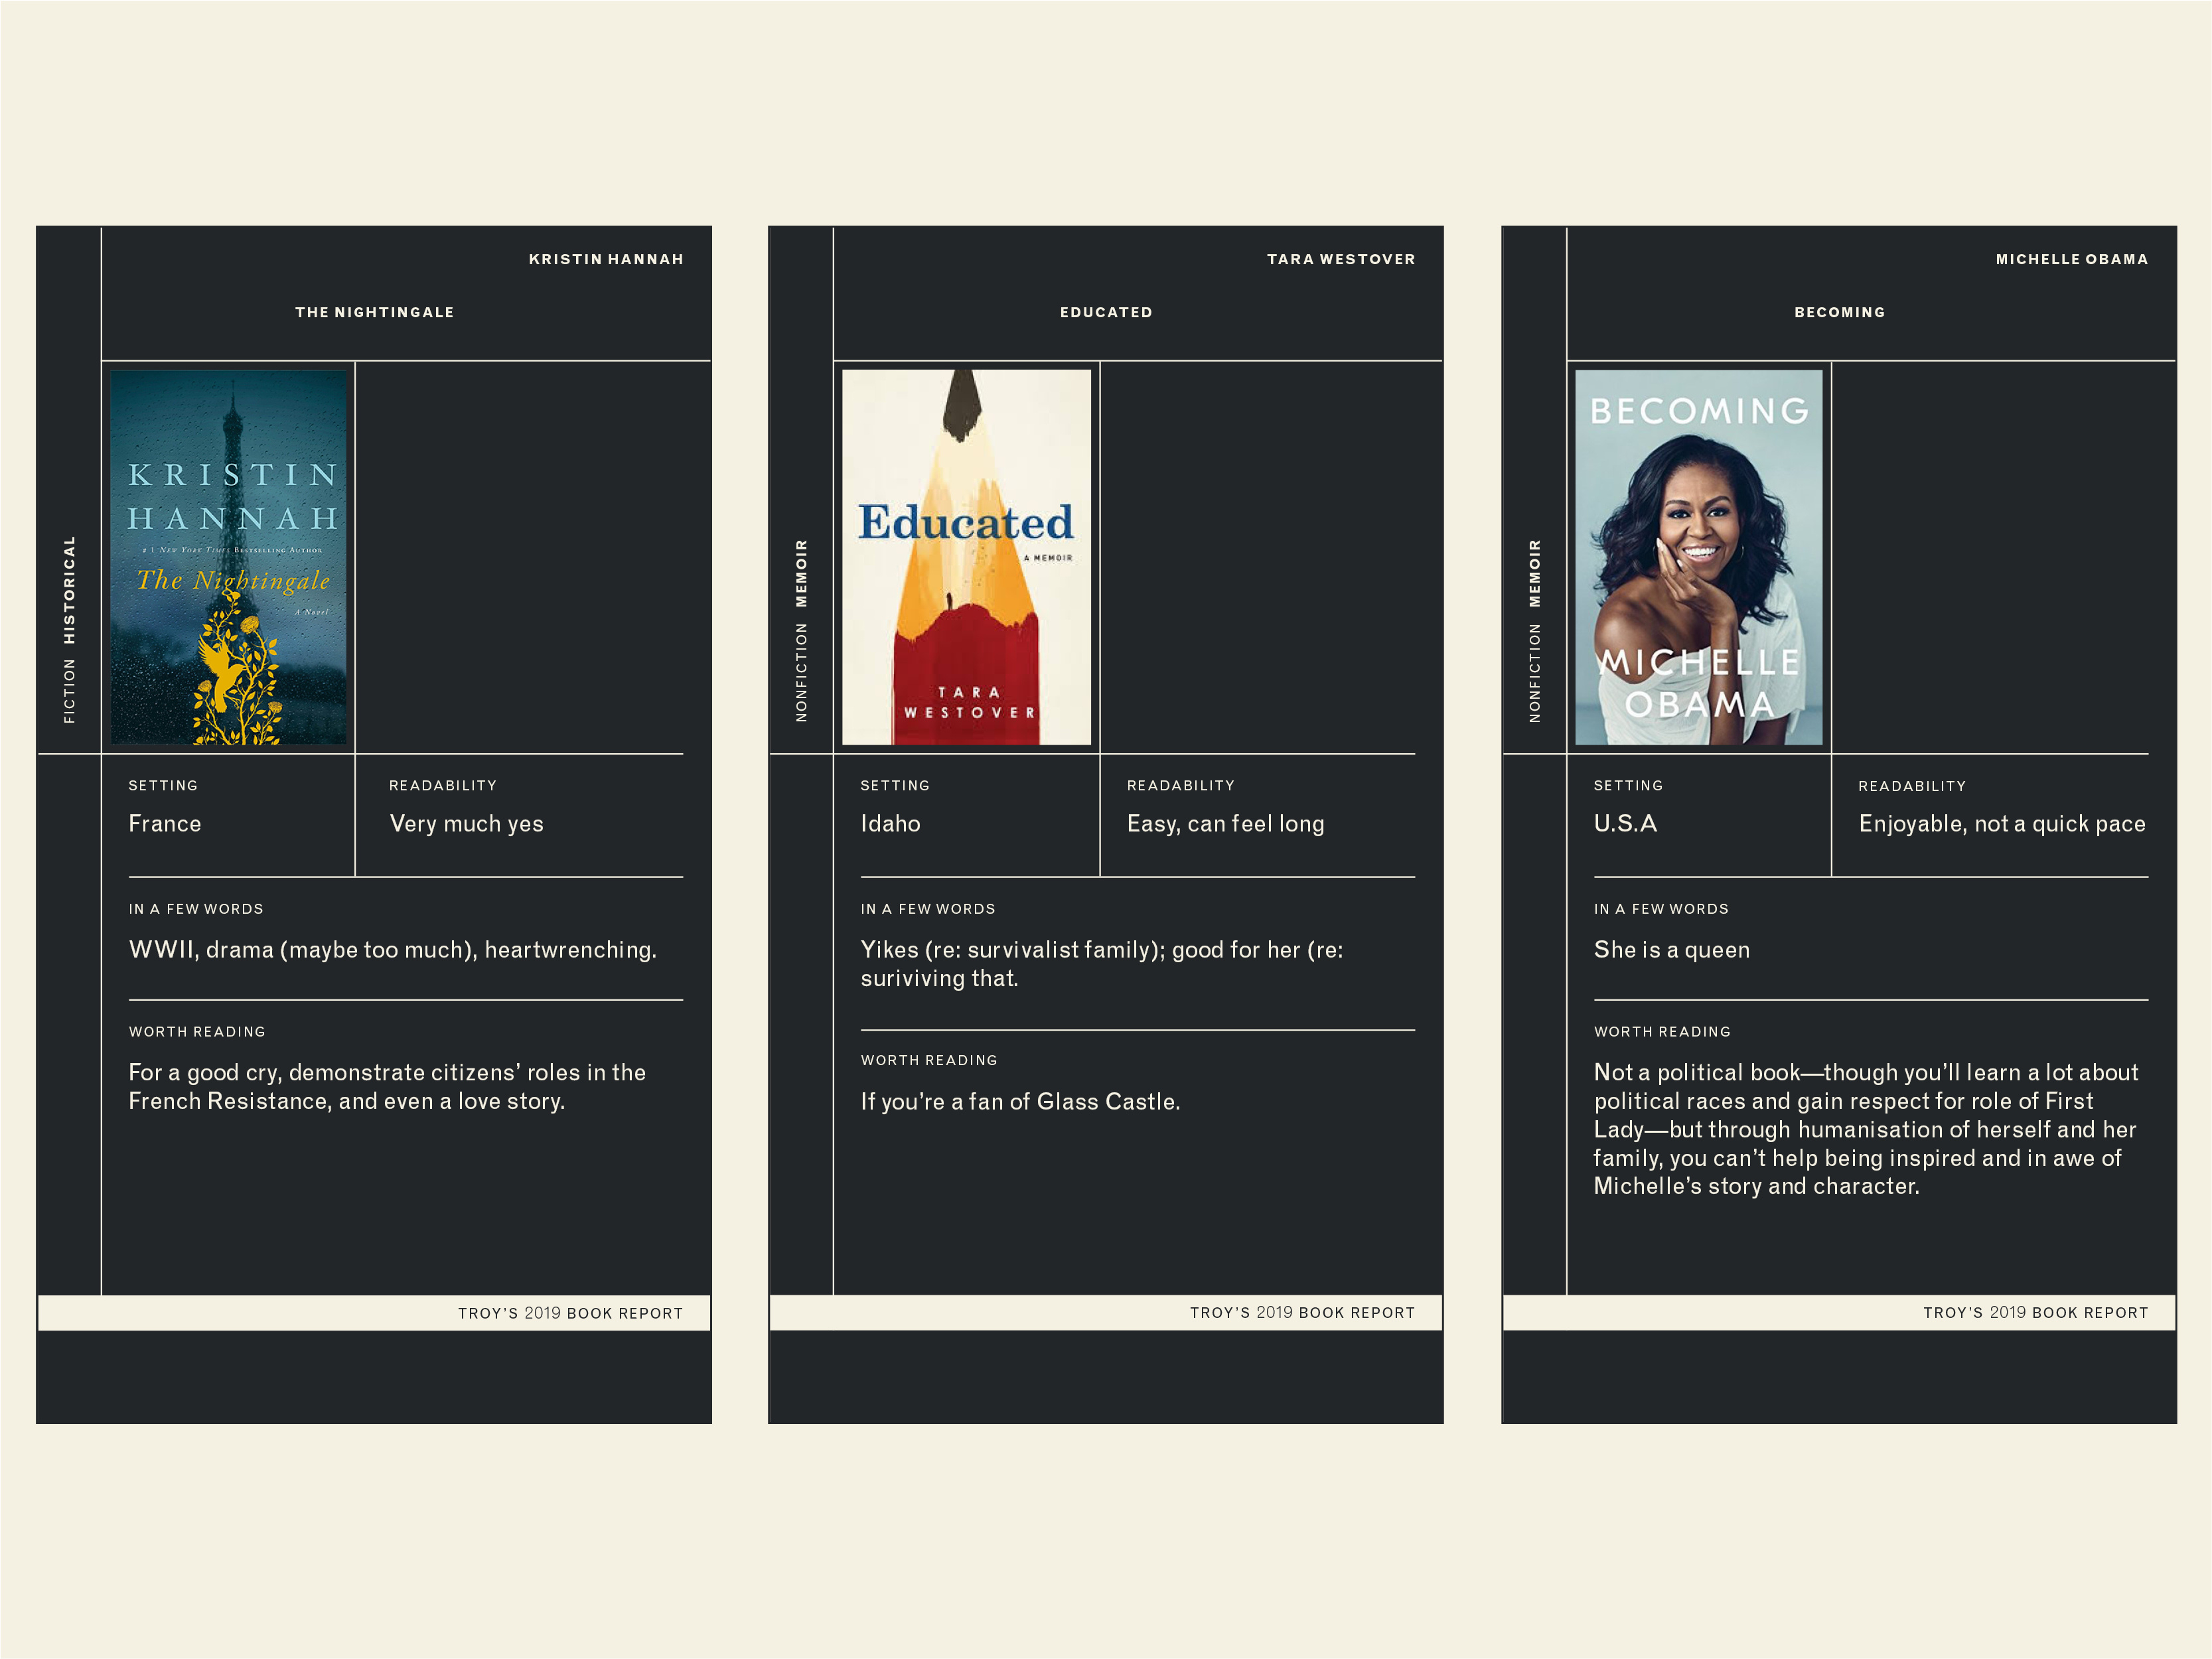
Task: Click the setting value Idaho
Action: point(890,824)
